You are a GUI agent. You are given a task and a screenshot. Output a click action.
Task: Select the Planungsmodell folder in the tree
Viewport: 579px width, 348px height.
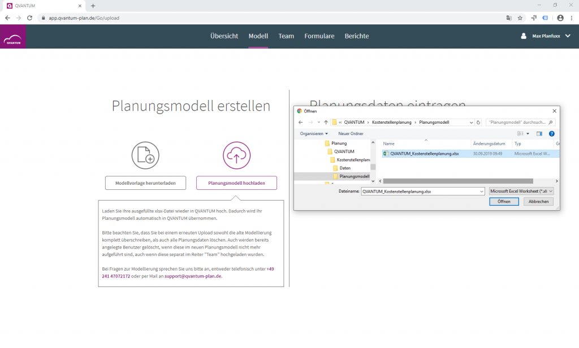[x=351, y=176]
